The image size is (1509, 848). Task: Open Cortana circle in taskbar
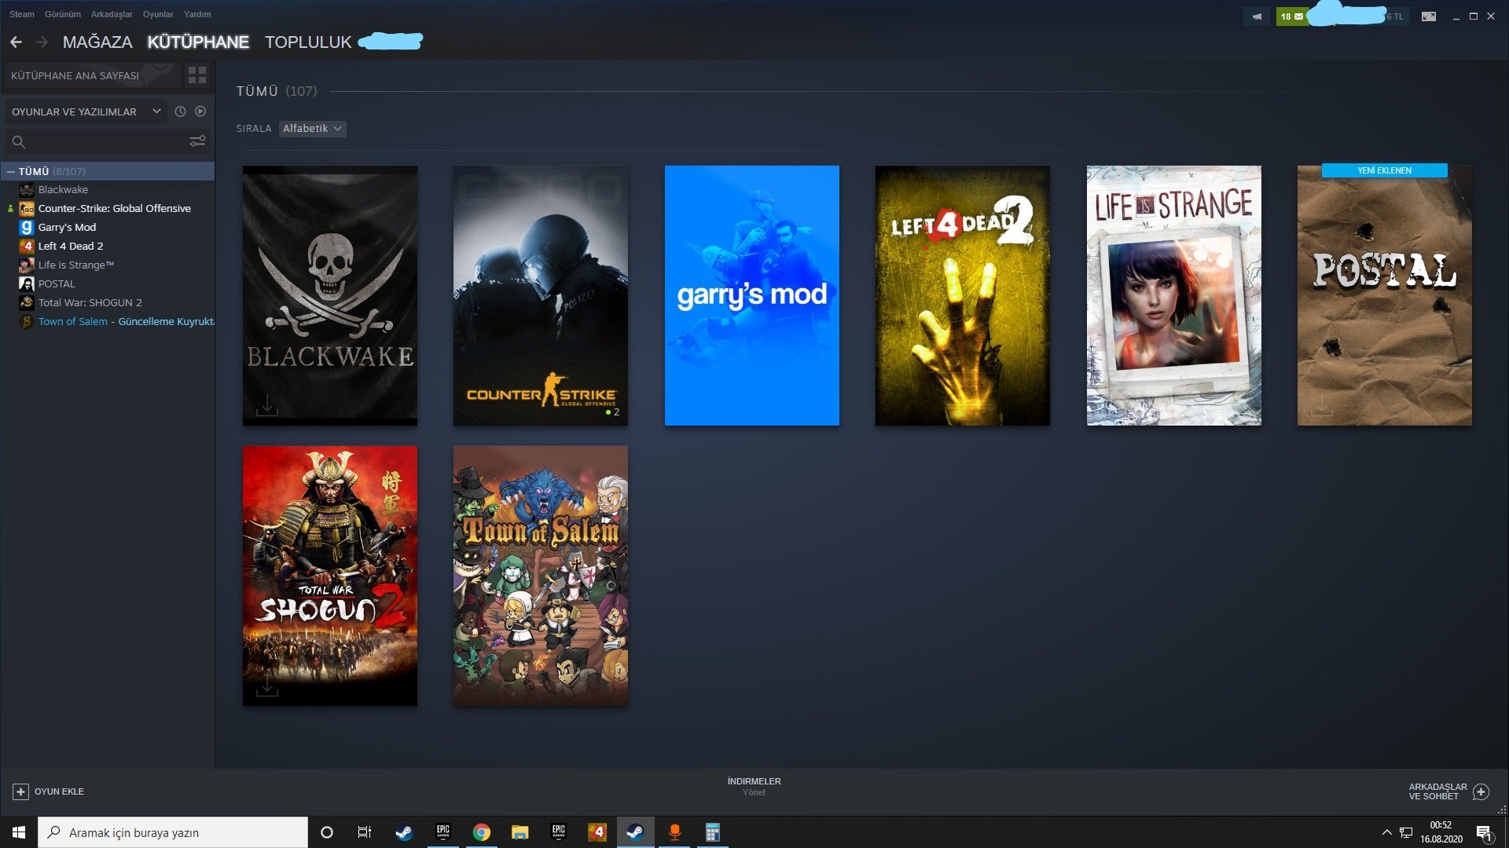pyautogui.click(x=327, y=832)
